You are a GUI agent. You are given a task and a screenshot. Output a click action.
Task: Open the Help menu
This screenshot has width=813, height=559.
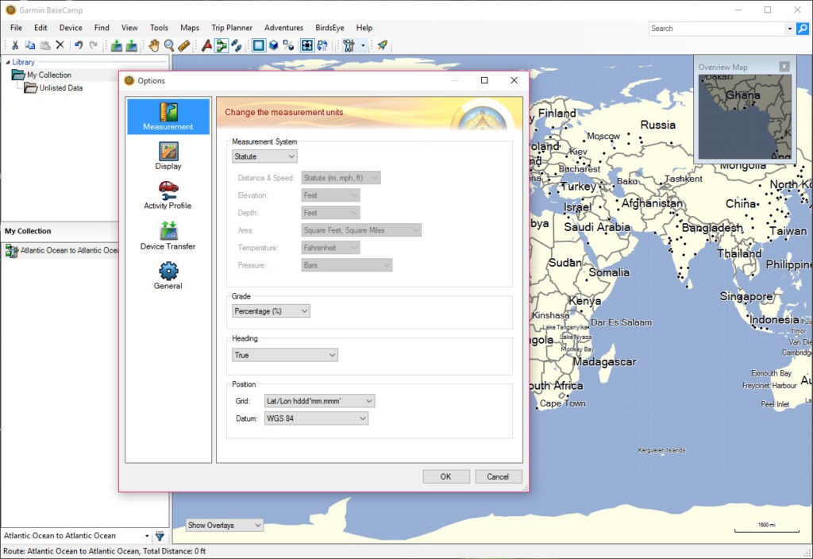click(364, 28)
